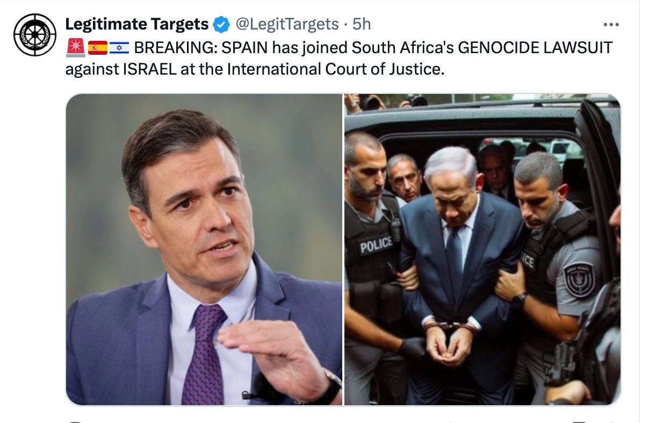Click the wristwatch in the left photo
Image resolution: width=663 pixels, height=423 pixels.
pos(328,388)
